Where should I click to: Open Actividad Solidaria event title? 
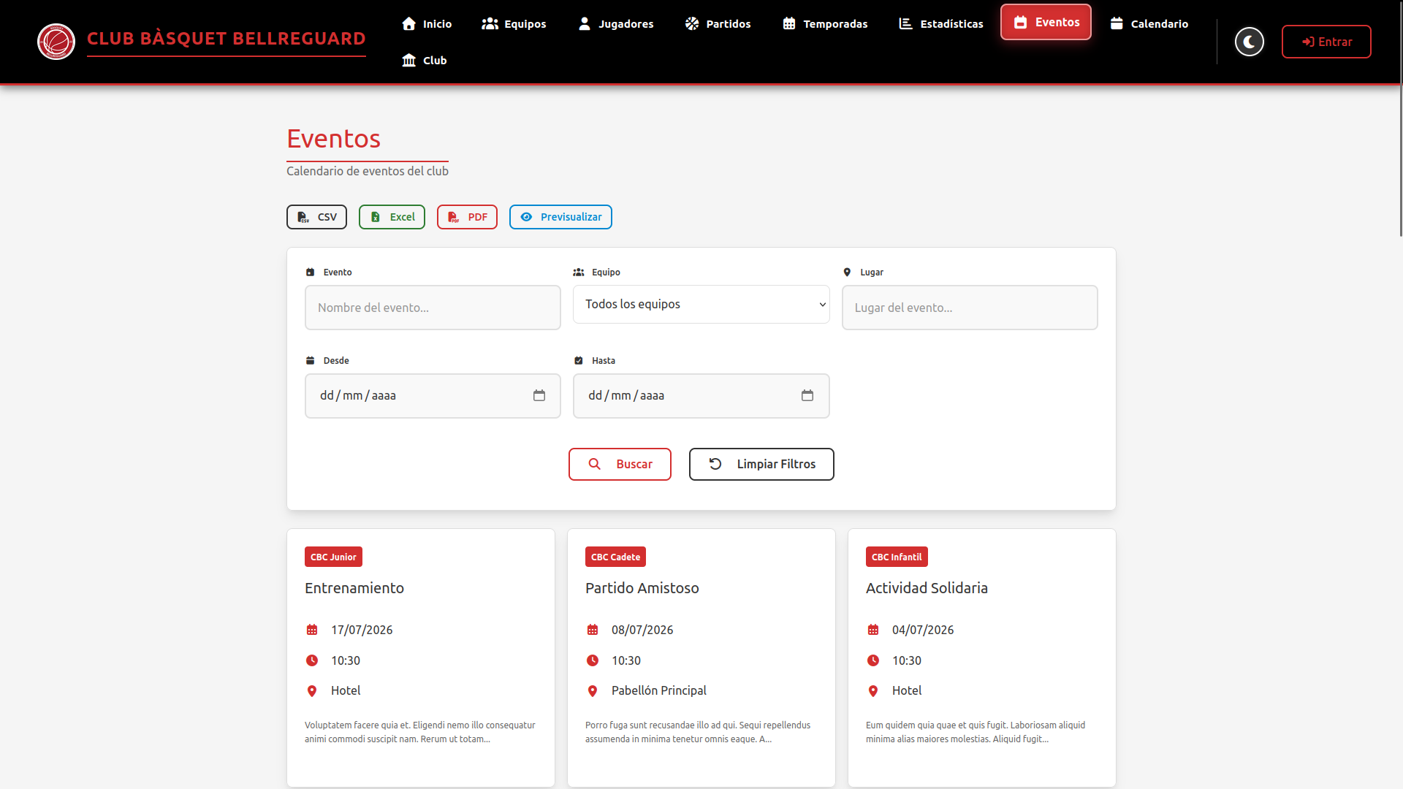tap(927, 588)
